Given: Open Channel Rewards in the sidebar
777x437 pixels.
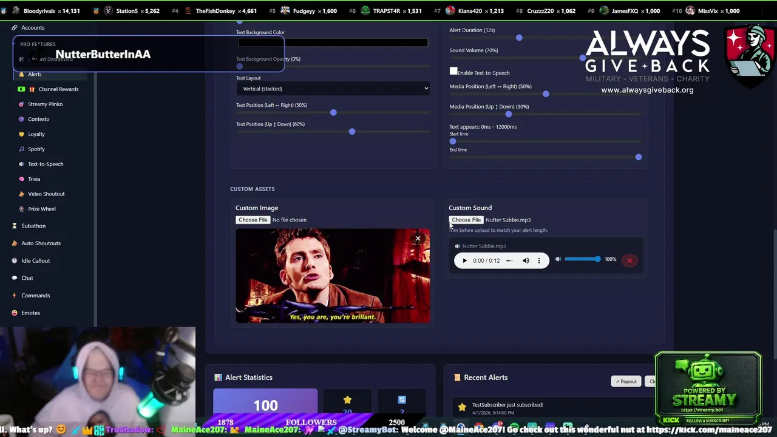Looking at the screenshot, I should [58, 89].
